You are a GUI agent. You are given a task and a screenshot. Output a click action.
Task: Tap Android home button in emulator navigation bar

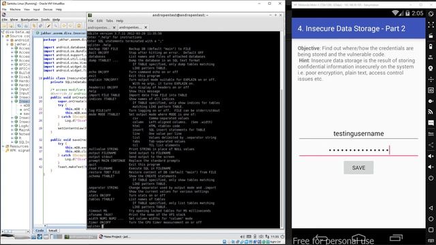[358, 238]
